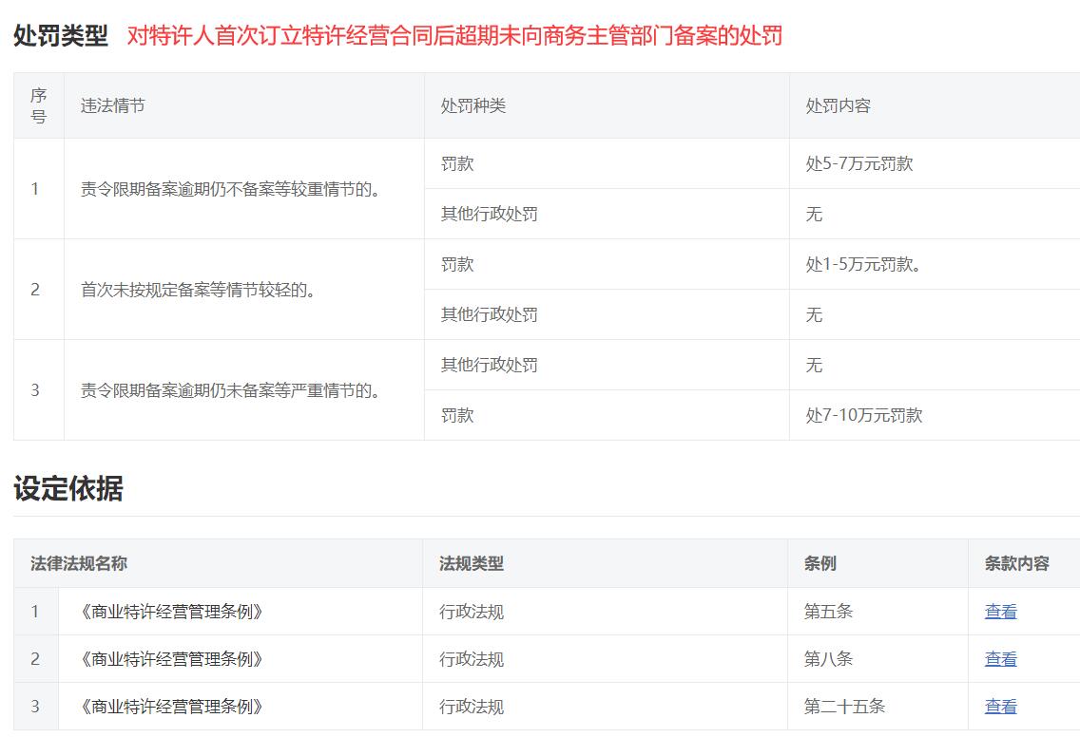
Task: Select the 第二十五条 cell
Action: 844,707
